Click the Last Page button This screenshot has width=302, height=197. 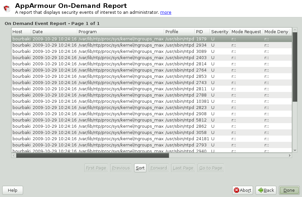tap(183, 168)
